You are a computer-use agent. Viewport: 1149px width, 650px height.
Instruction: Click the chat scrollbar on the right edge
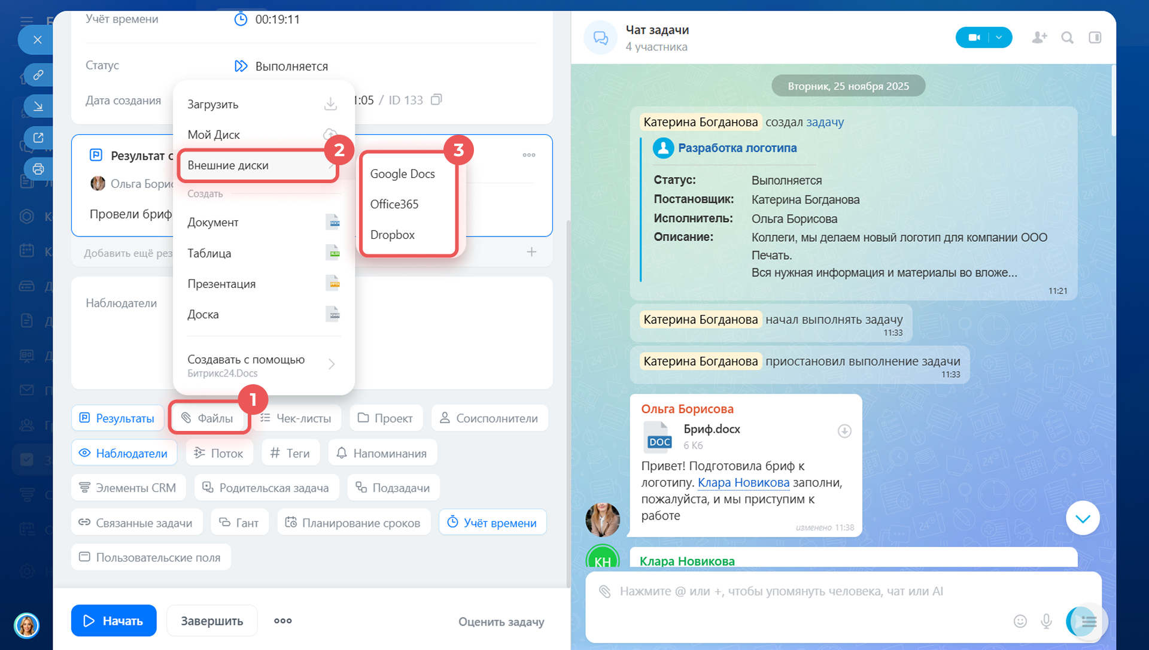[1112, 102]
